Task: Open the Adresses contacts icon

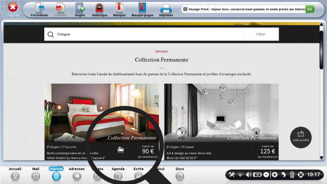Action: (x=77, y=176)
